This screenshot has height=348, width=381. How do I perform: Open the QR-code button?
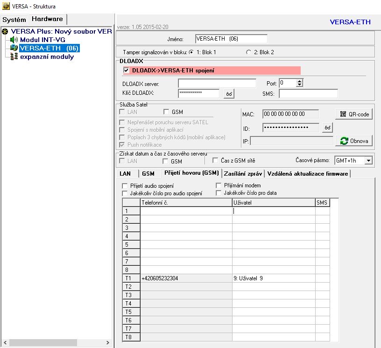pyautogui.click(x=353, y=114)
